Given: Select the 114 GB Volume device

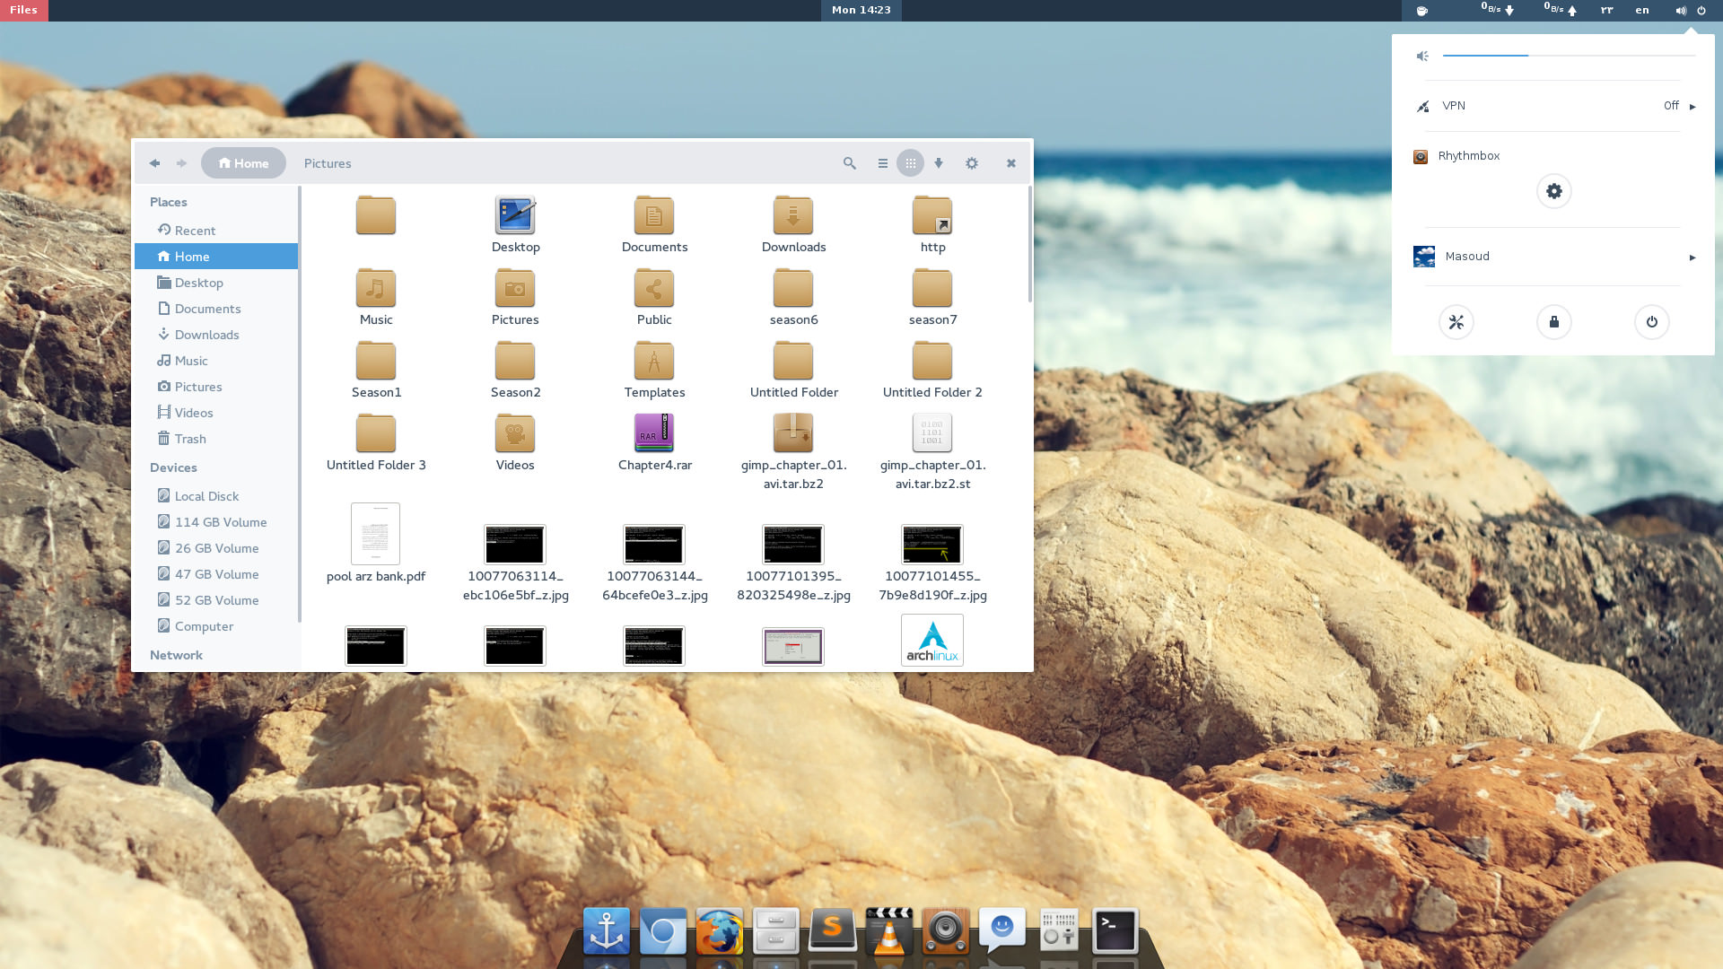Looking at the screenshot, I should (216, 522).
